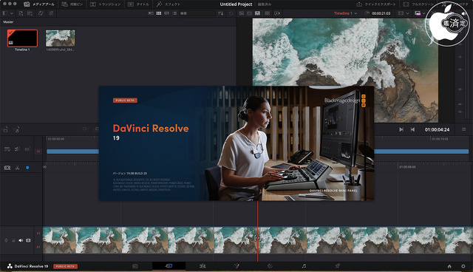This screenshot has height=272, width=473.
Task: Switch to the Cut page icon
Action: click(169, 266)
